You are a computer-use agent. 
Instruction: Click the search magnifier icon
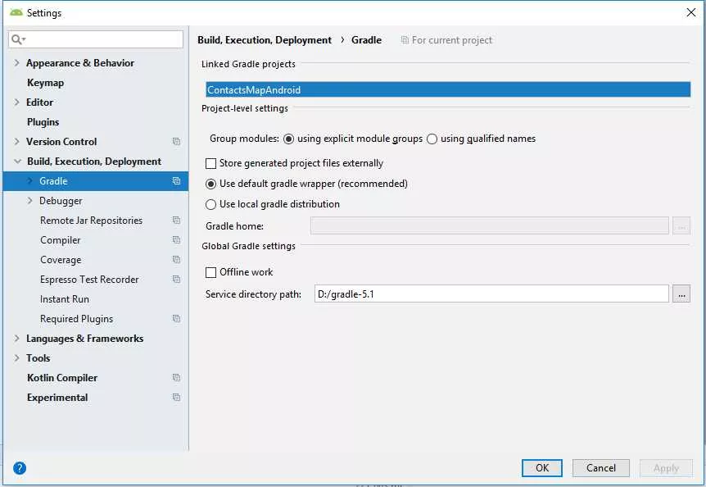17,39
